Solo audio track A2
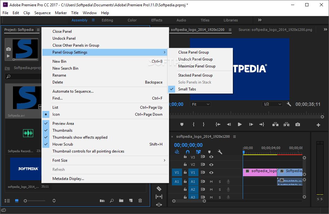329x214 pixels. click(x=220, y=189)
